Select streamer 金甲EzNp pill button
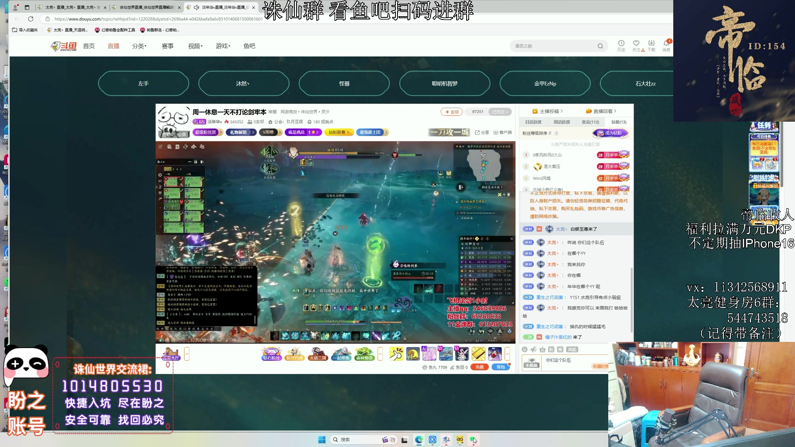Viewport: 795px width, 447px height. click(x=545, y=83)
